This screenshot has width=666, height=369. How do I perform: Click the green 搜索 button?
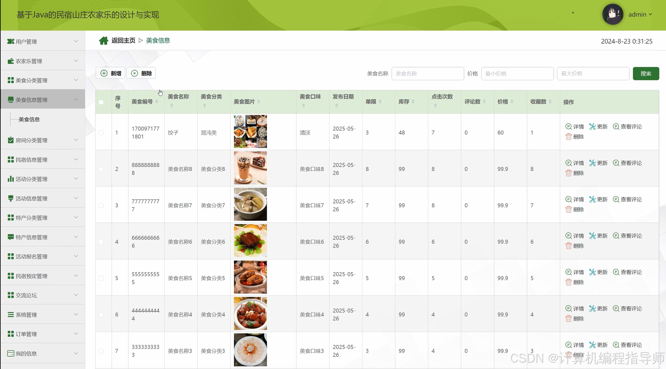[x=646, y=74]
